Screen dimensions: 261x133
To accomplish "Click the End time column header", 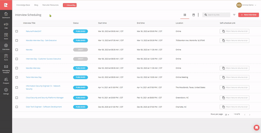I will (141, 23).
